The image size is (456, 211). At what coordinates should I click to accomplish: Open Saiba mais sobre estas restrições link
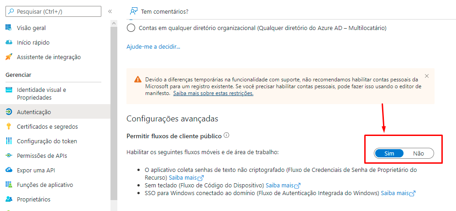pos(213,93)
